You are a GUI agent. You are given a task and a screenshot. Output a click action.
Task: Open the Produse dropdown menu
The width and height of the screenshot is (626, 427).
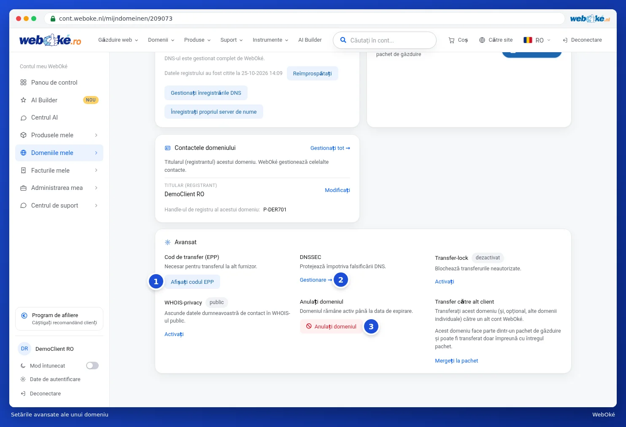(x=197, y=40)
